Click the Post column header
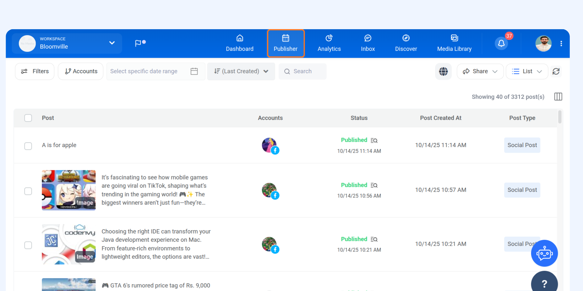This screenshot has width=583, height=291. [x=48, y=118]
